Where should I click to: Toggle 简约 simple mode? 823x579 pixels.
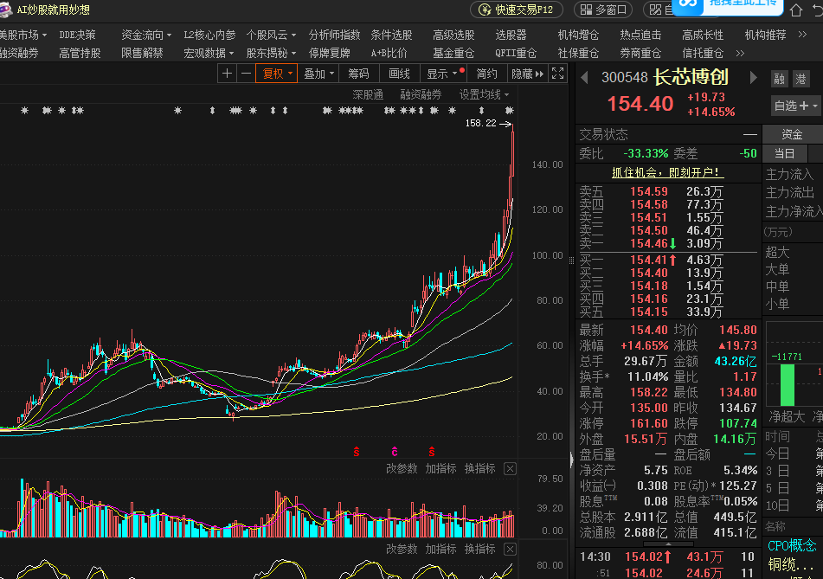point(486,74)
